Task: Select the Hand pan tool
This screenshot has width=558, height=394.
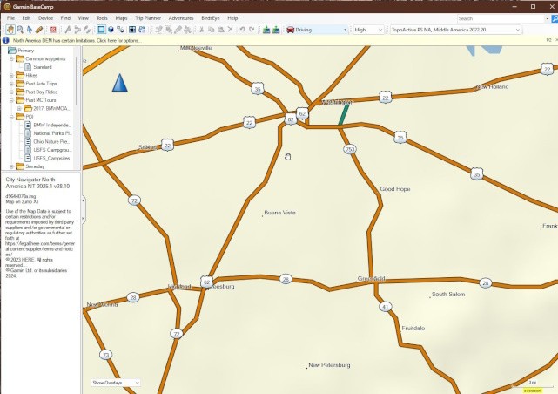Action: coord(10,30)
